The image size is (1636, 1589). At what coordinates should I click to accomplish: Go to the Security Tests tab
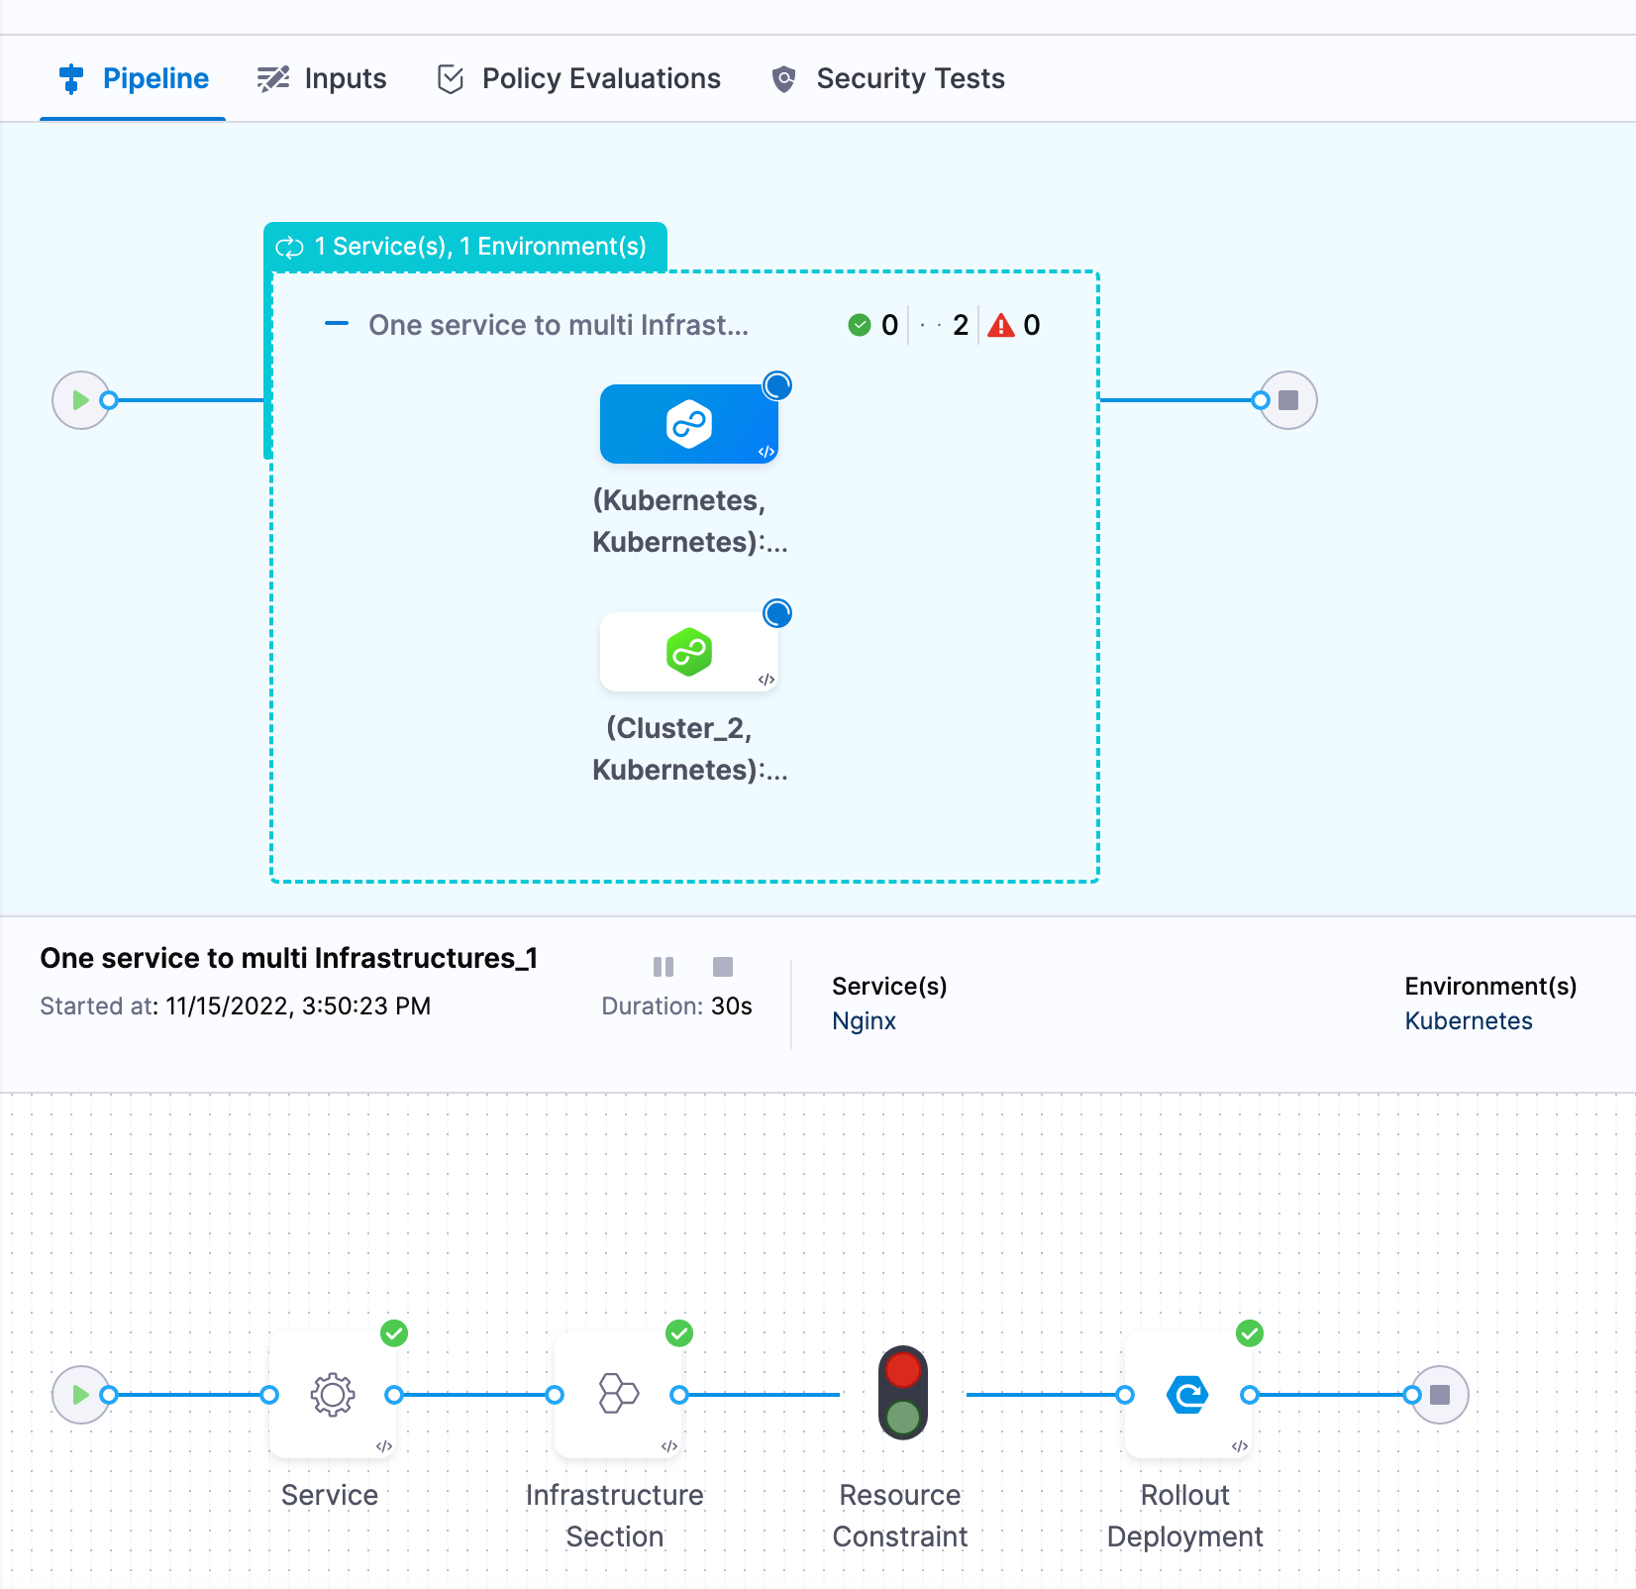point(888,79)
